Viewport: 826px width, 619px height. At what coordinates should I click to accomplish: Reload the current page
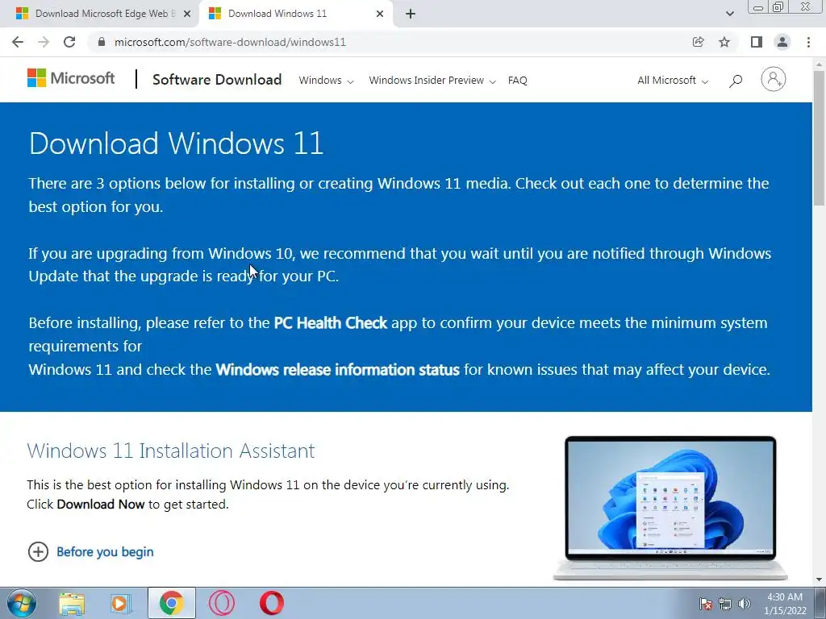pyautogui.click(x=69, y=42)
